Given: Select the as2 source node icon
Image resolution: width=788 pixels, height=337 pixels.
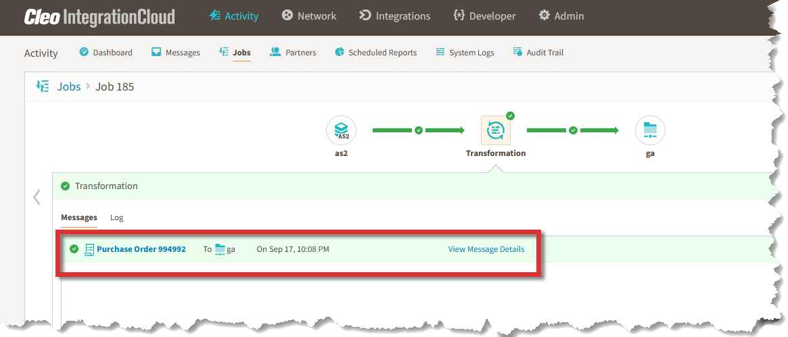Looking at the screenshot, I should (x=341, y=130).
